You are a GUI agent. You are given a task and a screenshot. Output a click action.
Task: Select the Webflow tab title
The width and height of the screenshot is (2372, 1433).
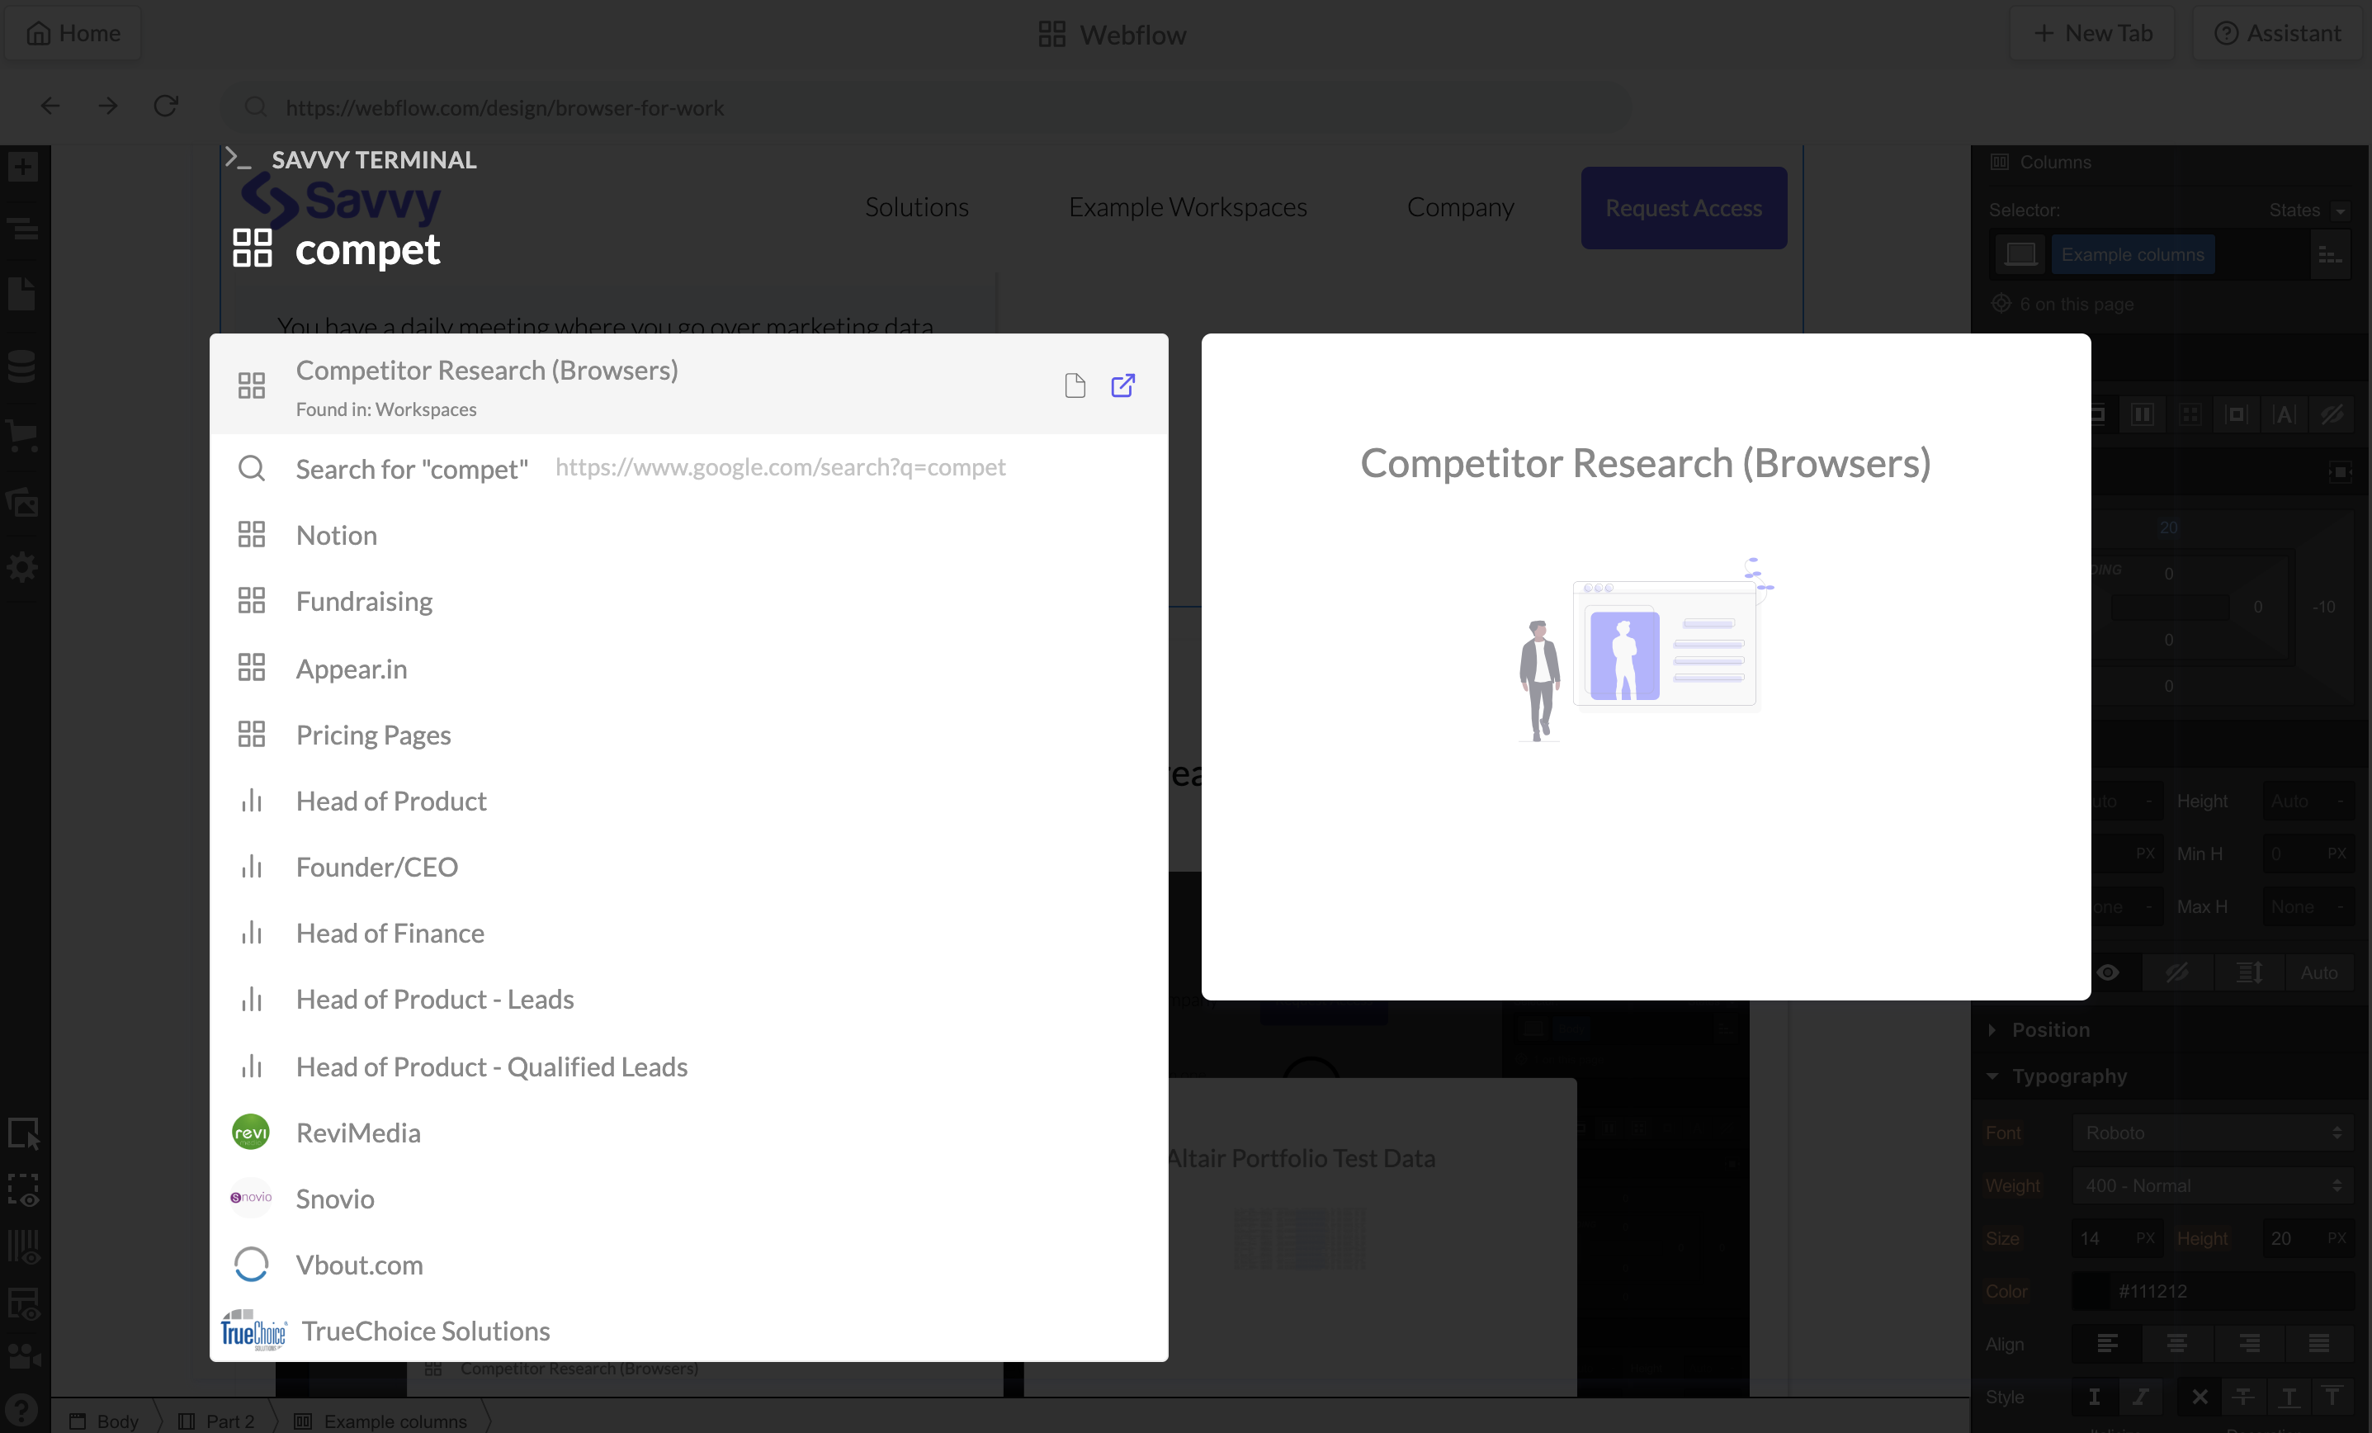tap(1113, 35)
